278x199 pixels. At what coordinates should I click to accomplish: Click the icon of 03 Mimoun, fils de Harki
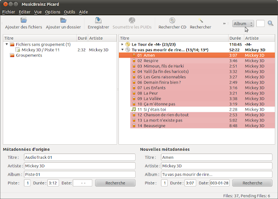(x=134, y=66)
